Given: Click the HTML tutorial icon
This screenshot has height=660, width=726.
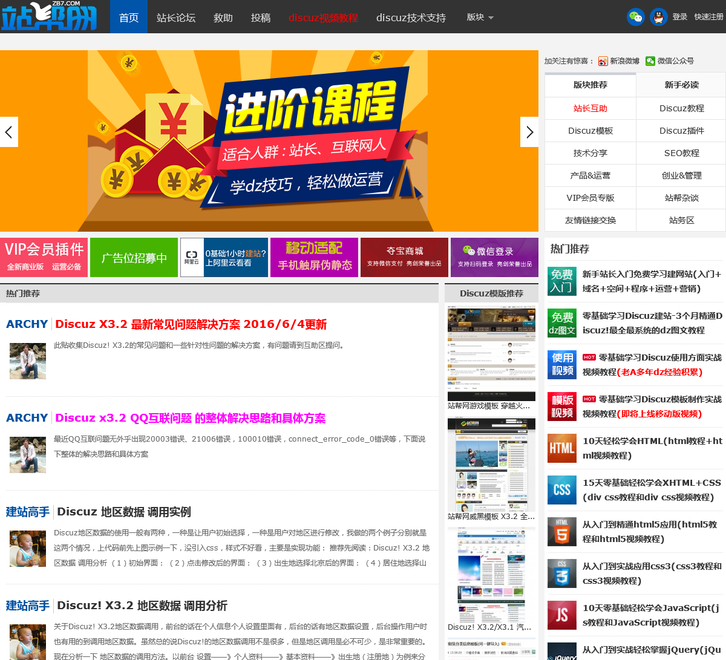Looking at the screenshot, I should (561, 448).
